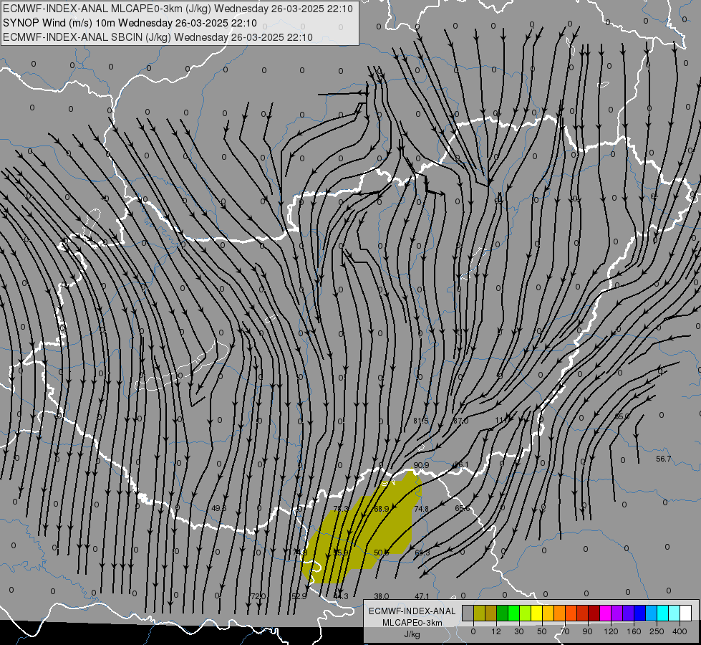This screenshot has height=645, width=701.
Task: Click the map value 74.8
Action: [421, 509]
